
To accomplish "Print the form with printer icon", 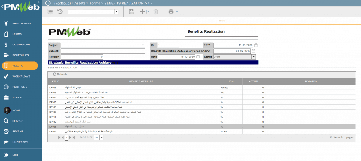I will tap(171, 12).
